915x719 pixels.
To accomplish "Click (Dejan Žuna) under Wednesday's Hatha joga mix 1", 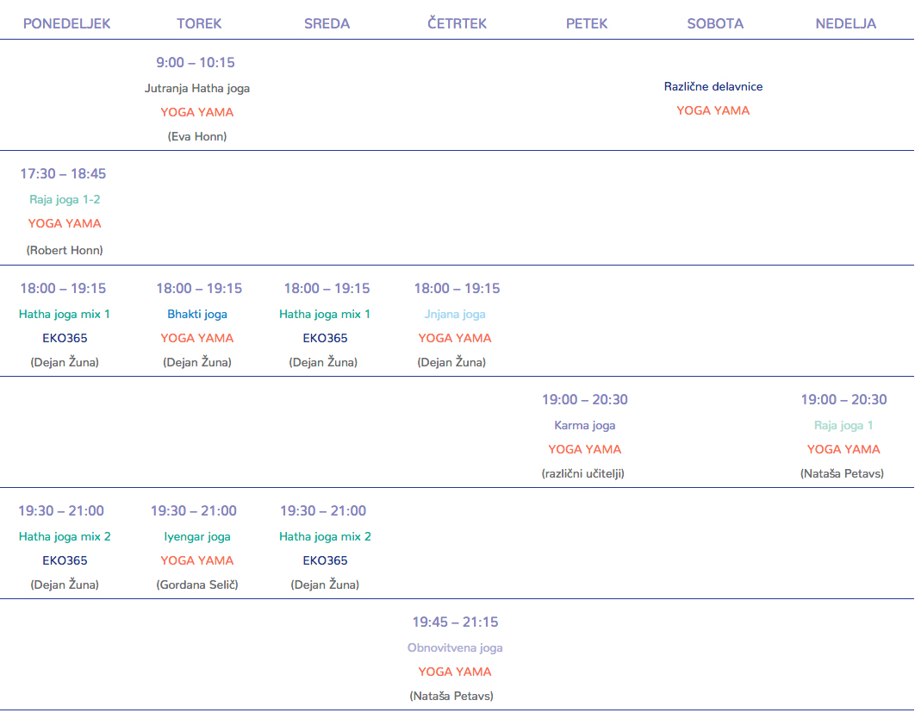I will pos(323,362).
